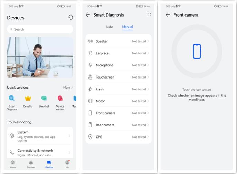
Task: Open the four-dot menu in Smart Diagnosis
Action: (x=149, y=14)
